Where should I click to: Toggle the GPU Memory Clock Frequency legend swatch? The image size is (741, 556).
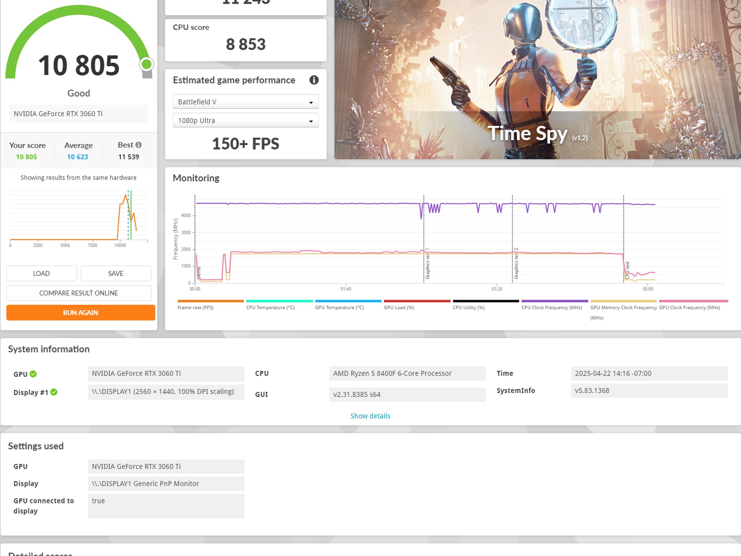pyautogui.click(x=623, y=301)
